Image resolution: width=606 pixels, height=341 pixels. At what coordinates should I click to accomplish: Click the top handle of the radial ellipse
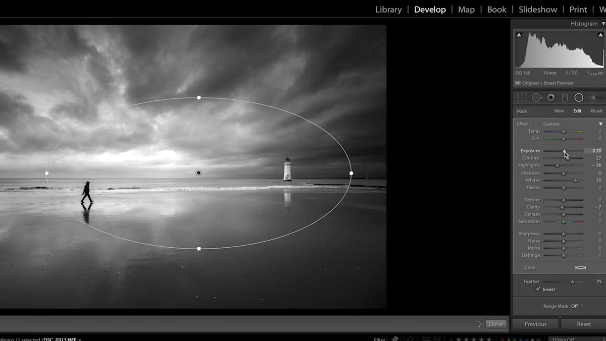199,97
